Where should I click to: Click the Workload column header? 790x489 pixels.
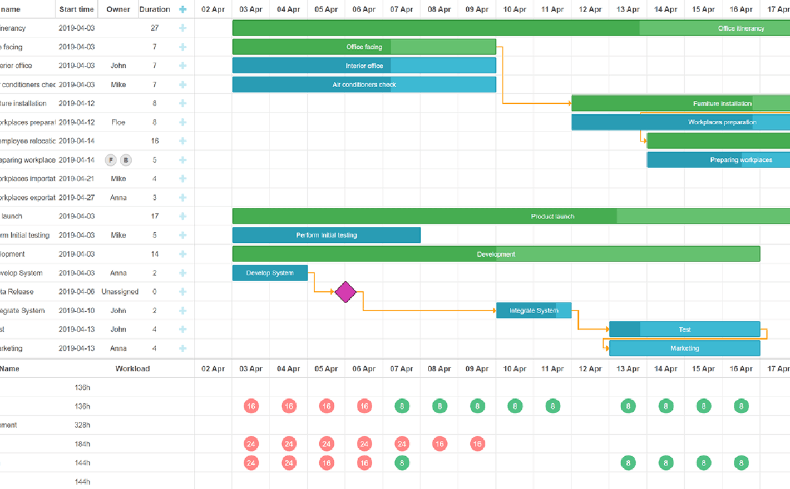point(132,368)
